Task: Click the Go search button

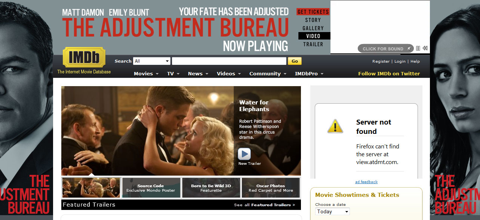Action: (x=295, y=61)
